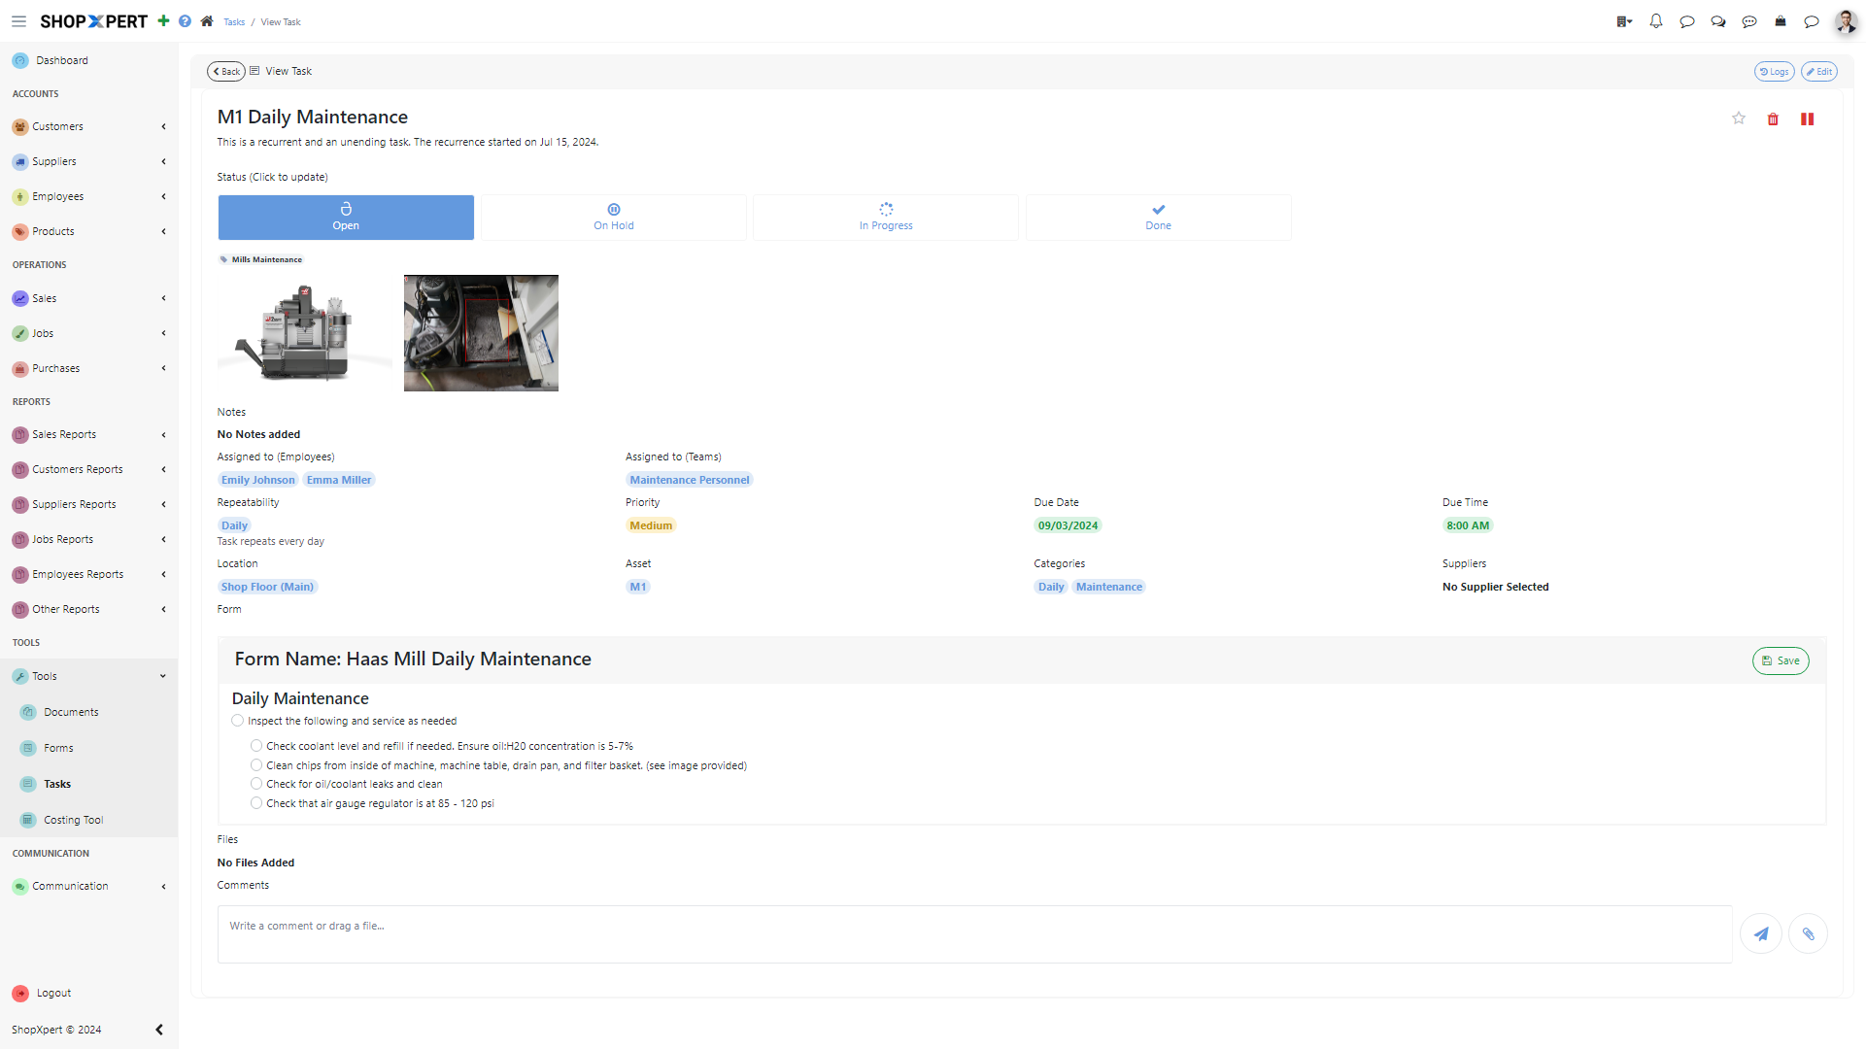
Task: Attach a file with the paperclip icon
Action: (1808, 933)
